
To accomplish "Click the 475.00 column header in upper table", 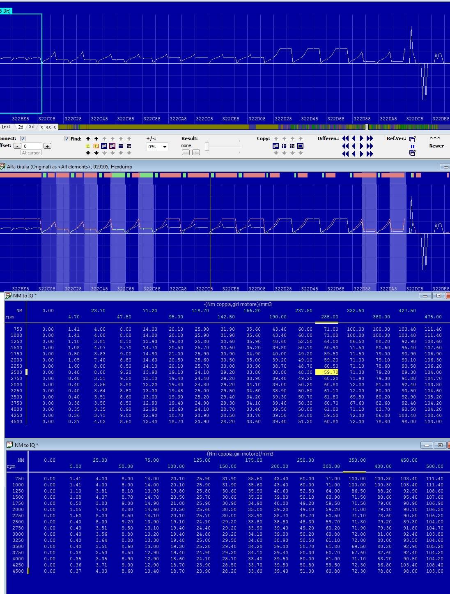I will (433, 317).
